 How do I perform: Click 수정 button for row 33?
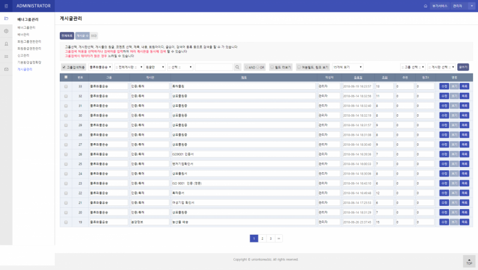point(443,87)
